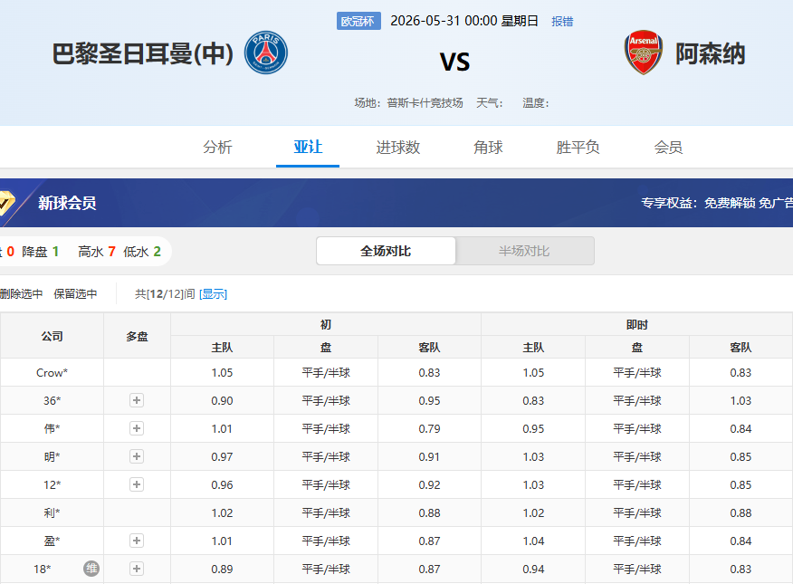Expand multi-handicap plus icon for 36*
The height and width of the screenshot is (584, 793).
(x=137, y=400)
